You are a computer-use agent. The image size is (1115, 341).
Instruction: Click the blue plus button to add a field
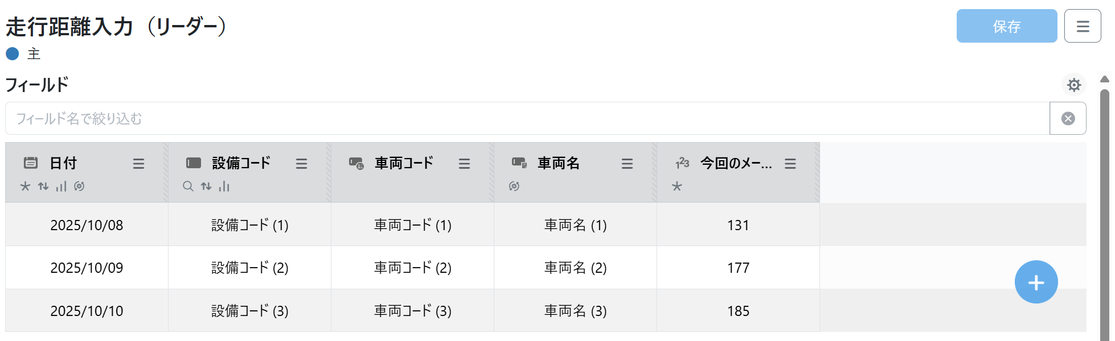coord(1036,282)
